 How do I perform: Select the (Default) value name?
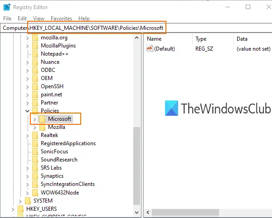pyautogui.click(x=165, y=49)
